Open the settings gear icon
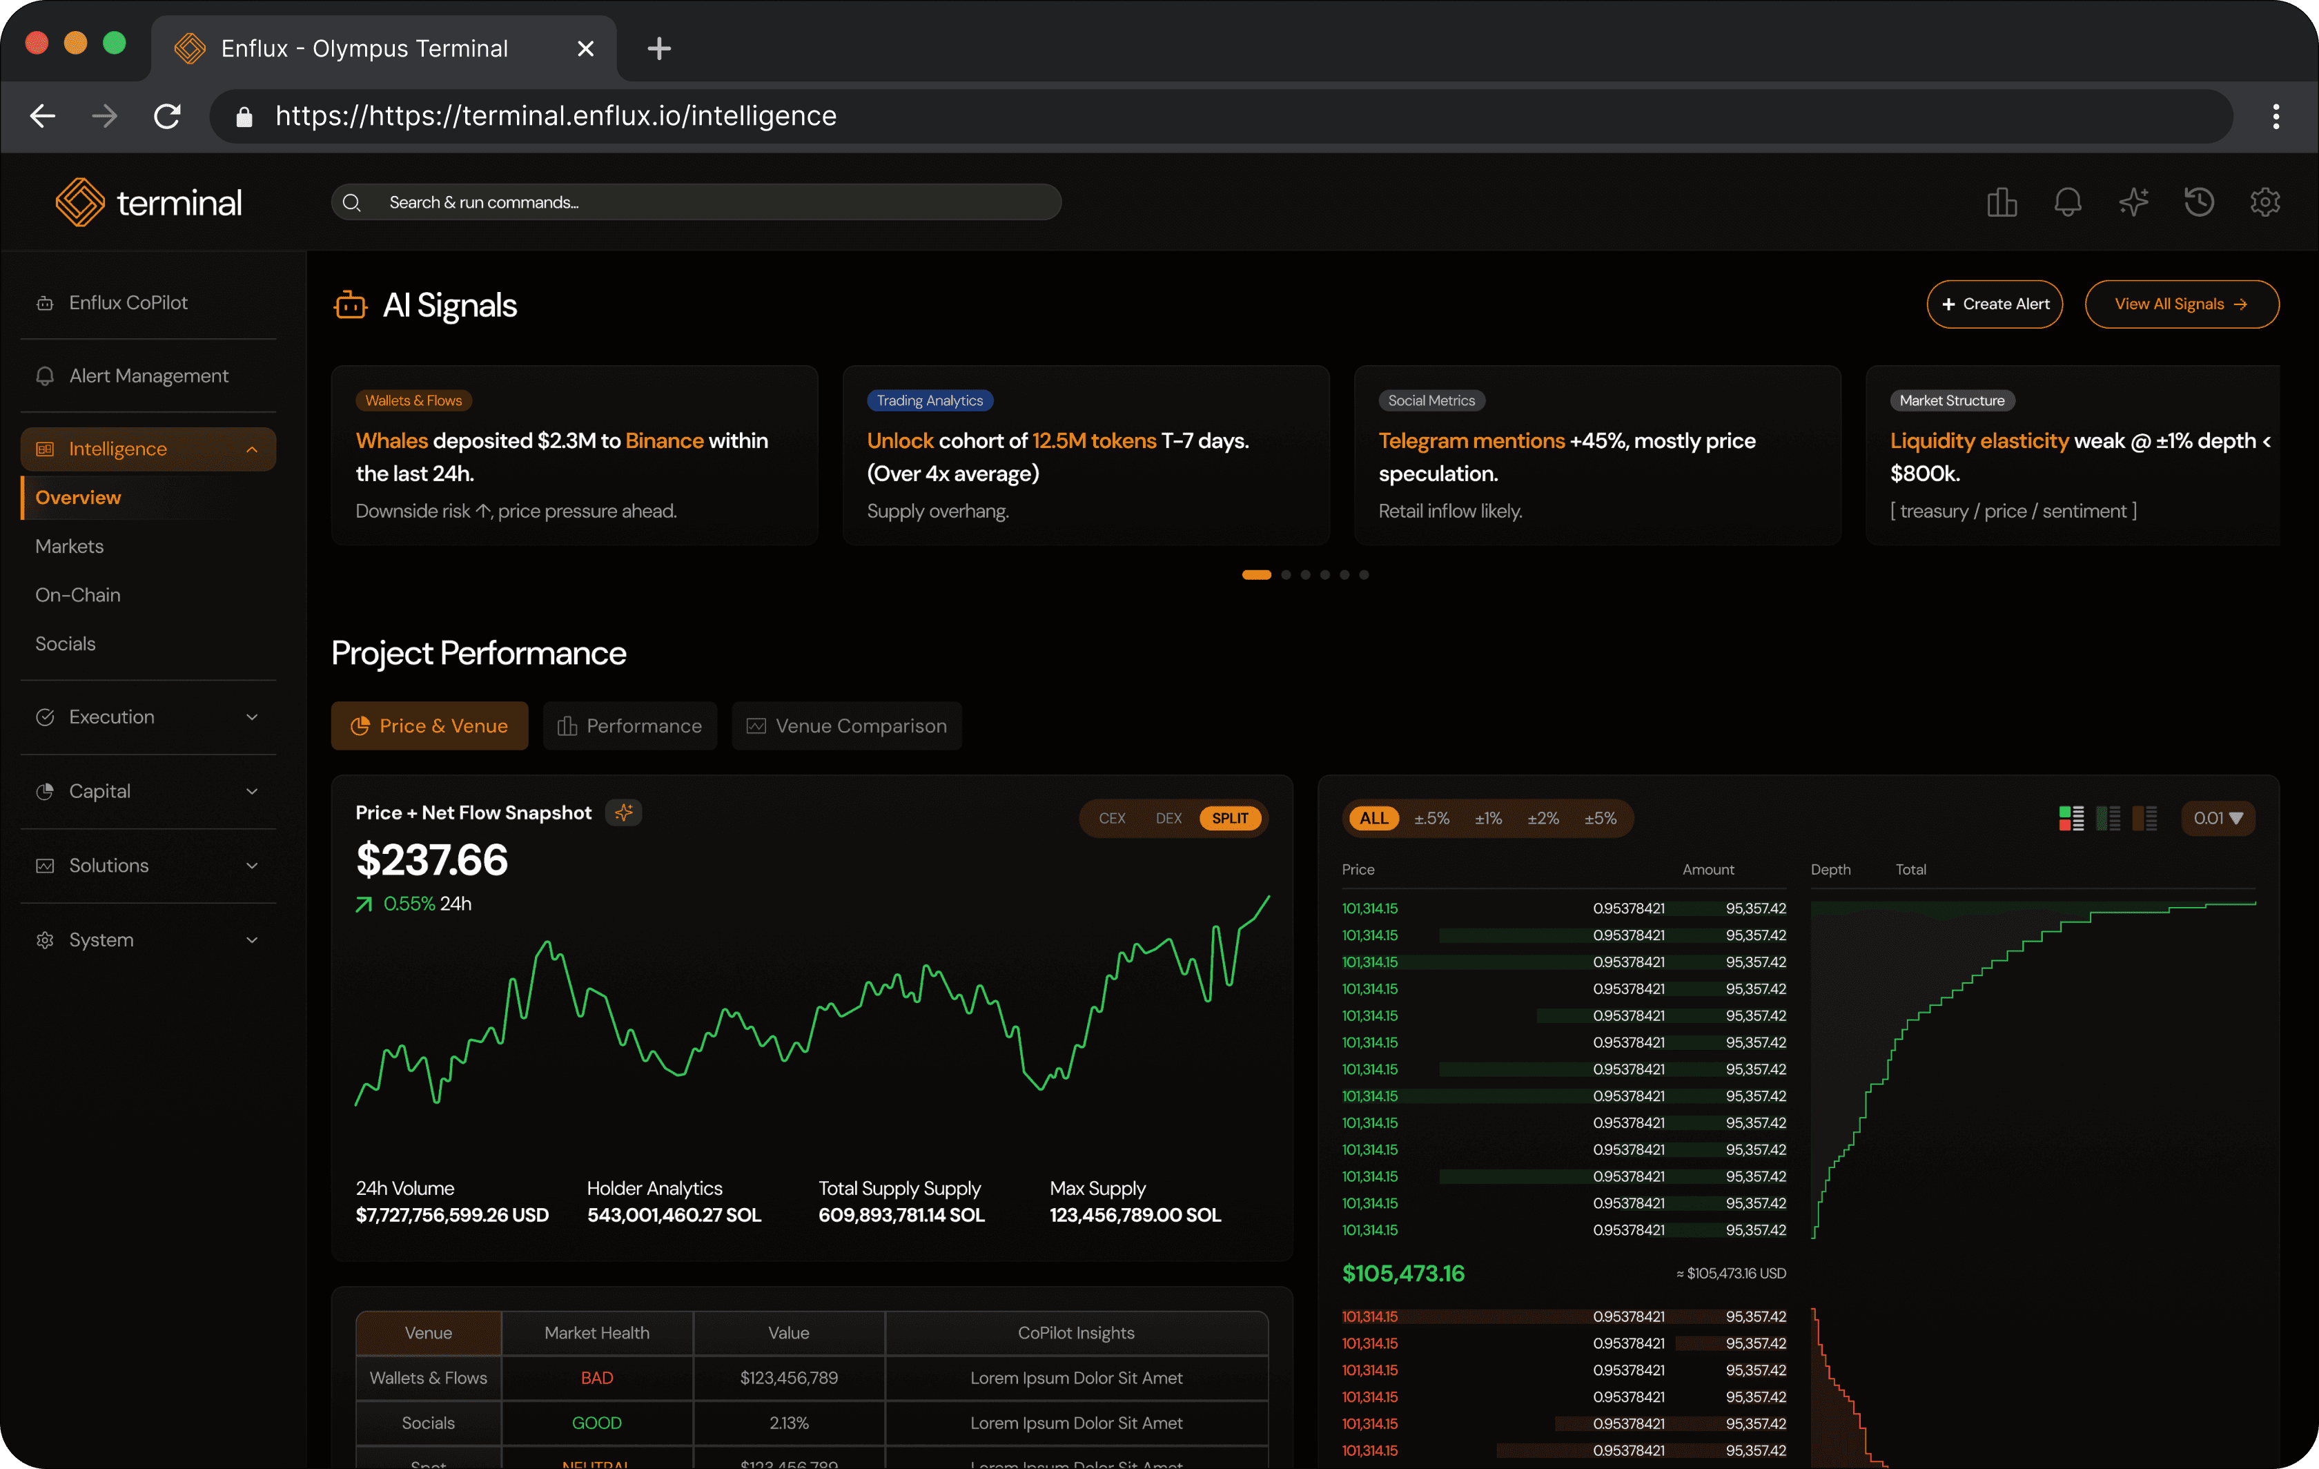The image size is (2319, 1469). point(2264,202)
